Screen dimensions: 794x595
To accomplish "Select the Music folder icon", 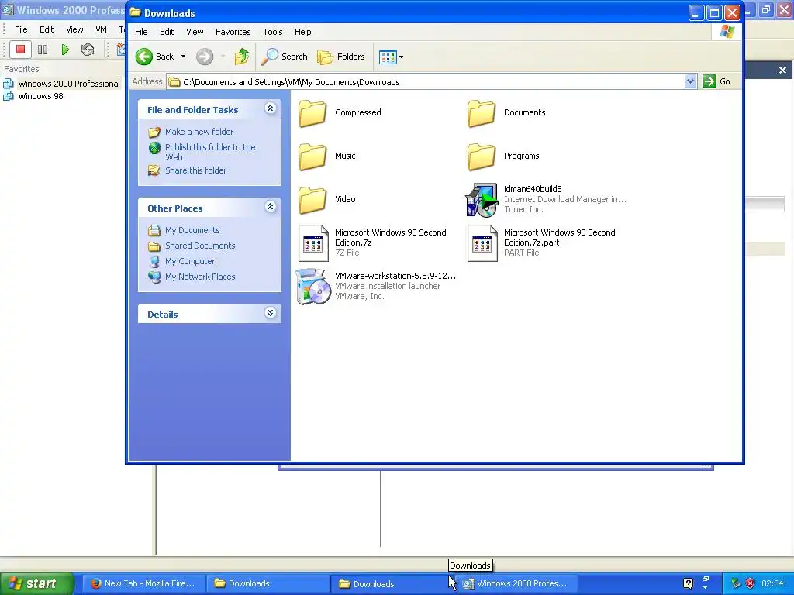I will pyautogui.click(x=312, y=156).
